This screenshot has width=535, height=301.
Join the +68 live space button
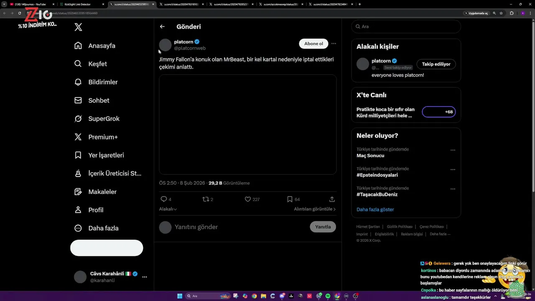coord(438,112)
